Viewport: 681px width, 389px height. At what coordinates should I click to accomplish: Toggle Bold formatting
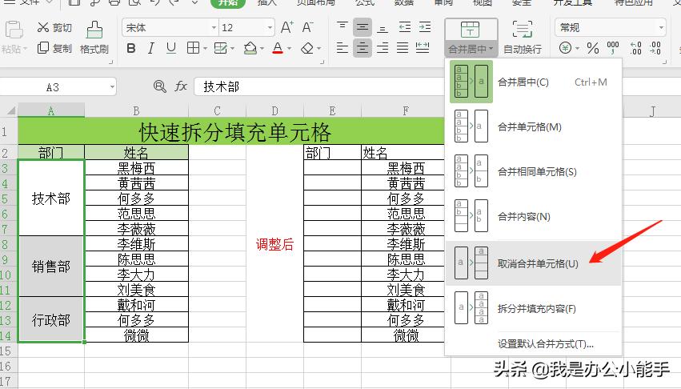(130, 48)
